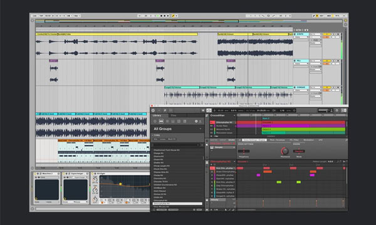Select the highlighted white kit in browser list
Viewport: 376px width, 225px height.
pyautogui.click(x=177, y=204)
